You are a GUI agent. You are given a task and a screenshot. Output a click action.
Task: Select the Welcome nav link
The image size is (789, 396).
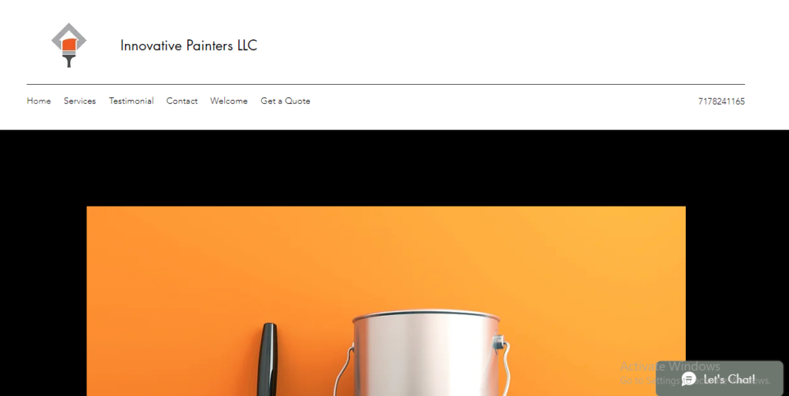click(229, 101)
